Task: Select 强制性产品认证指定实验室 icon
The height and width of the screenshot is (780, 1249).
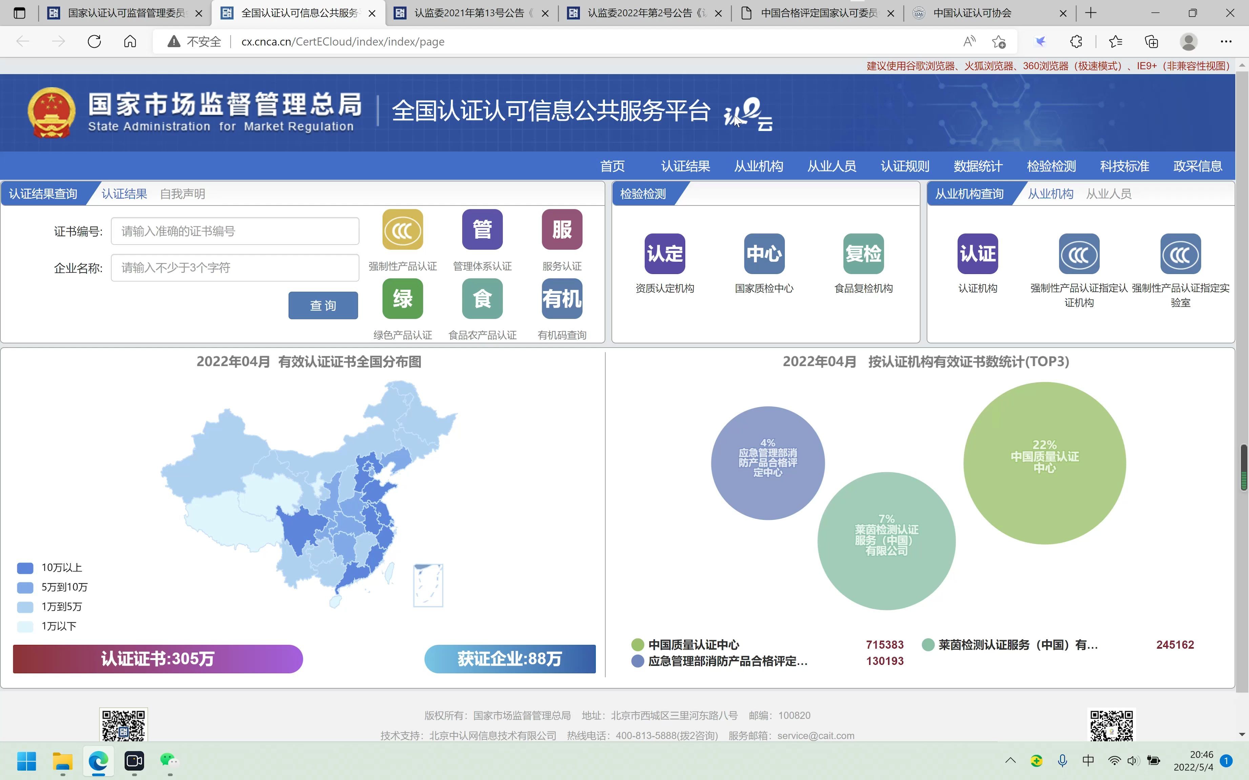Action: (x=1181, y=253)
